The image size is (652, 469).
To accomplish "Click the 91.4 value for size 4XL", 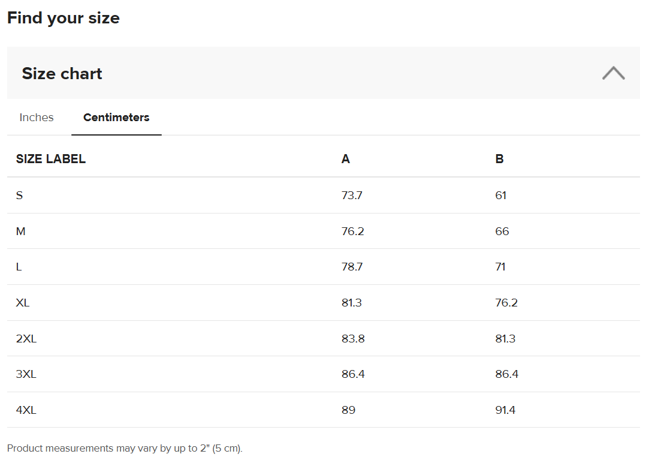I will click(x=505, y=410).
